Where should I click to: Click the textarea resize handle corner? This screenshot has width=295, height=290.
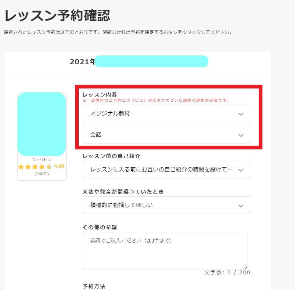245,267
